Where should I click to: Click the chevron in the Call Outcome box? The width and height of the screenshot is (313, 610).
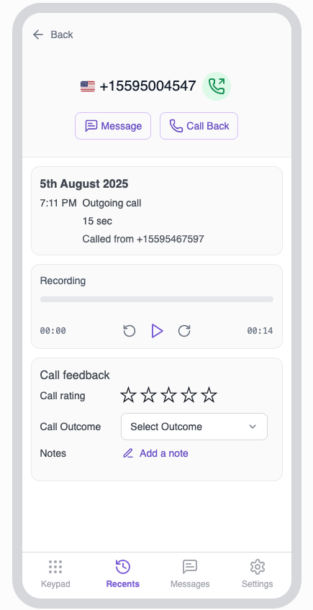coord(253,427)
